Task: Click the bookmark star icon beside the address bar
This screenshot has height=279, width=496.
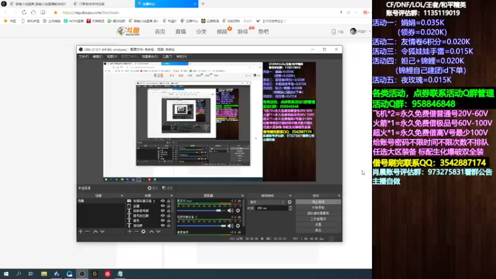Action: (x=55, y=12)
